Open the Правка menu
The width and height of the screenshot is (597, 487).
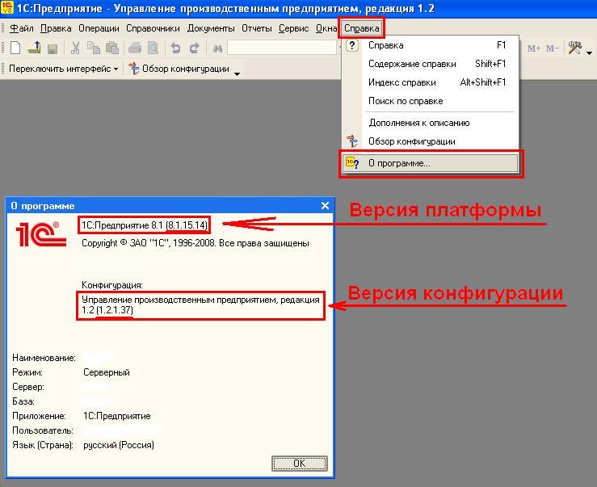pos(56,28)
